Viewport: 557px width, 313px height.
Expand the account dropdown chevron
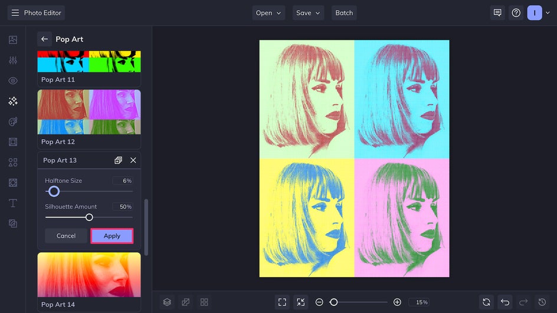(548, 13)
